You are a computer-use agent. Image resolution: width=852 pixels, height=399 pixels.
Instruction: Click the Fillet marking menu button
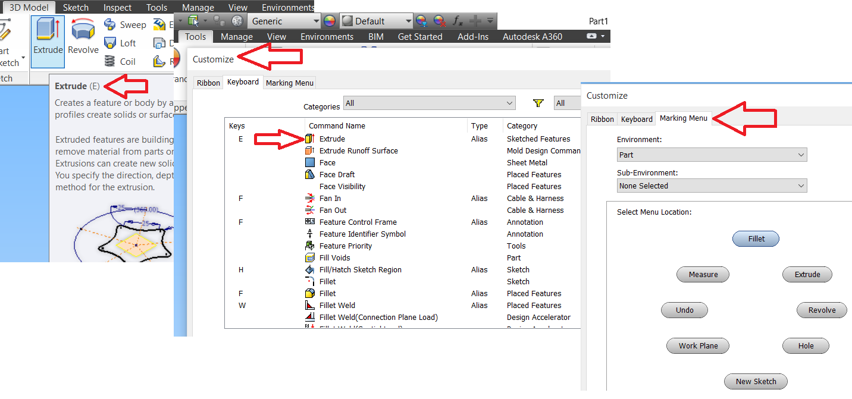pos(756,238)
